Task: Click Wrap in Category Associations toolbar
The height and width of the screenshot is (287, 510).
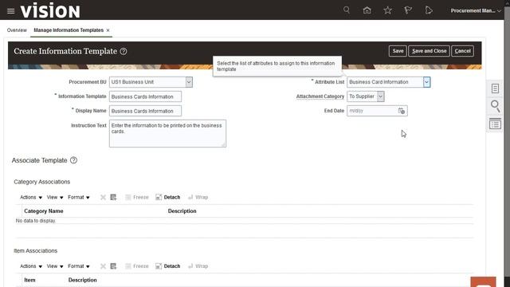Action: pos(198,197)
